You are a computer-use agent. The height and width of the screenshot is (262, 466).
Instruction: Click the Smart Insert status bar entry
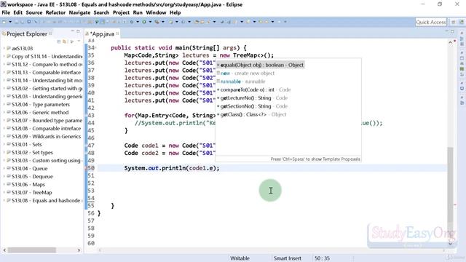[288, 258]
